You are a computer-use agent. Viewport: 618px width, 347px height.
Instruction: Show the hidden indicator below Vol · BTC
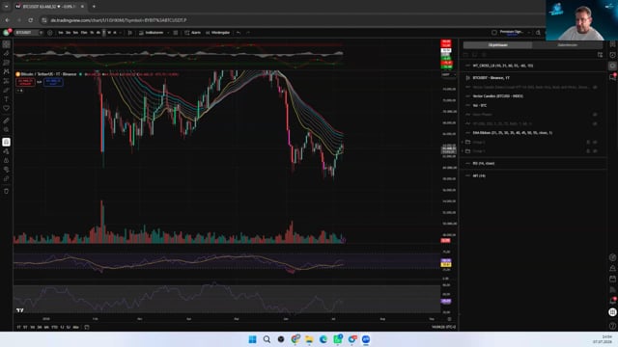click(595, 115)
